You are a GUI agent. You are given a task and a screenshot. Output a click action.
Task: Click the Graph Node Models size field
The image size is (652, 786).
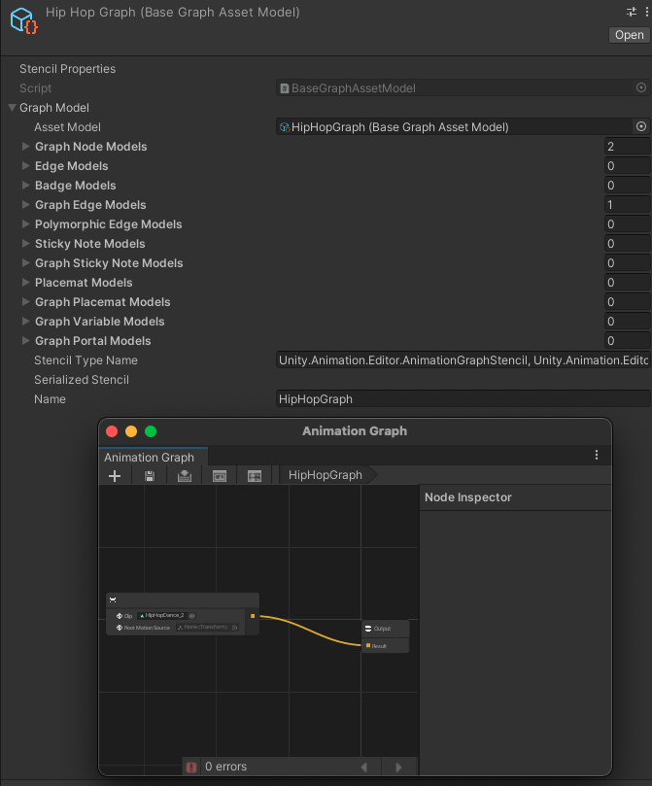coord(627,147)
